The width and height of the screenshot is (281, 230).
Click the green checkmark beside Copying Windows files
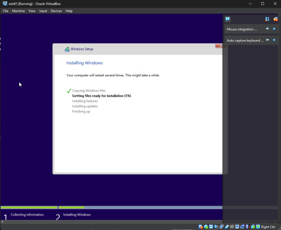click(69, 91)
